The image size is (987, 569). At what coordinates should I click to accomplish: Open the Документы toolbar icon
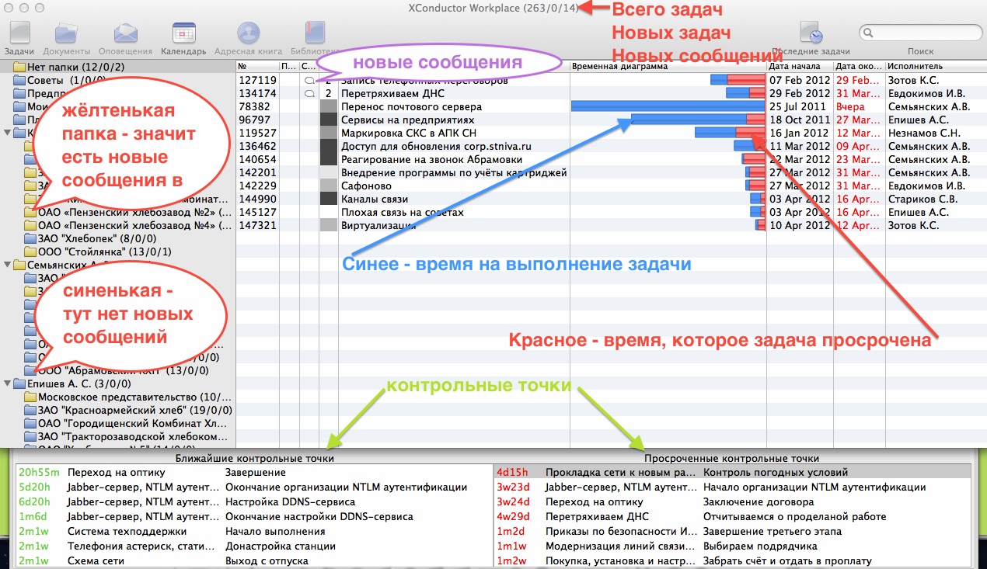[x=67, y=35]
